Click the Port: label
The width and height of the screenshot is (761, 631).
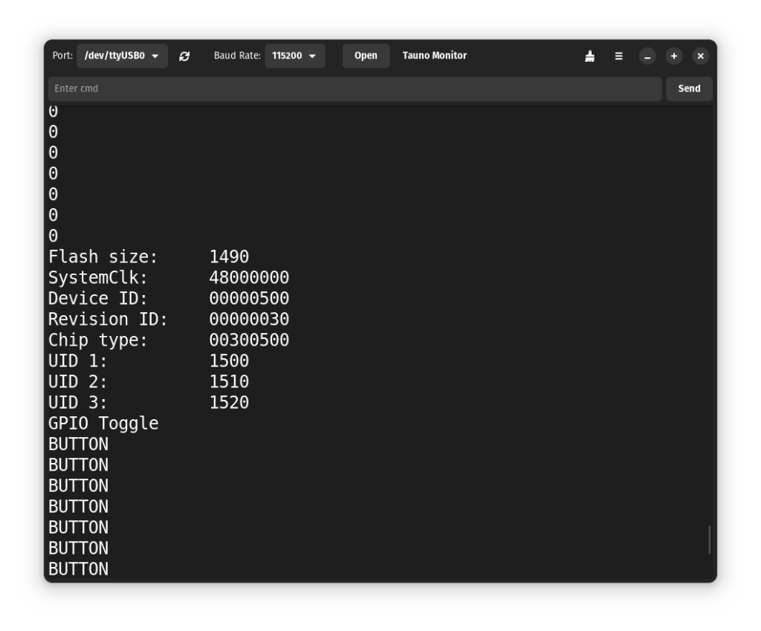click(62, 56)
